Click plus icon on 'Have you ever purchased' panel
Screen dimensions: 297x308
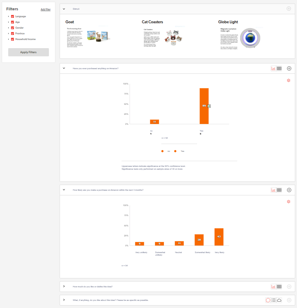pyautogui.click(x=289, y=68)
